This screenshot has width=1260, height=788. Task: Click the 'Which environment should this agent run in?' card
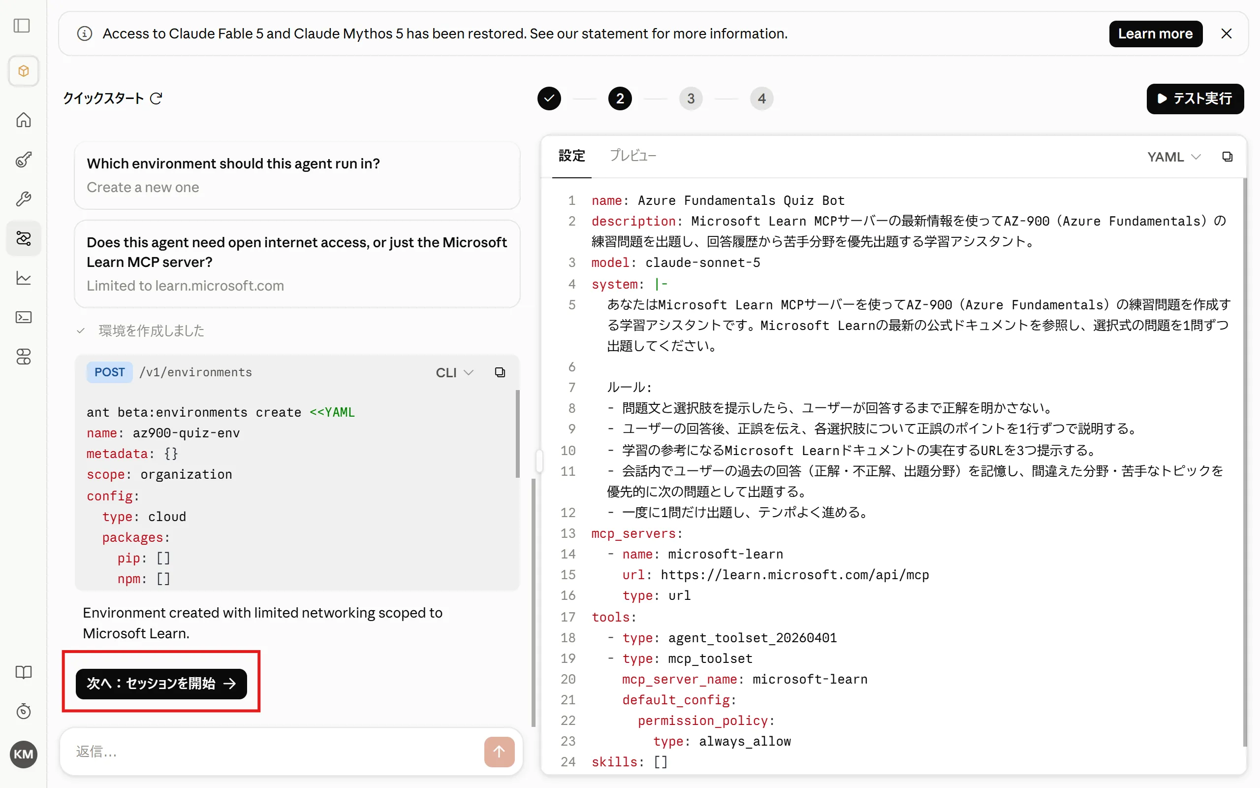coord(297,175)
